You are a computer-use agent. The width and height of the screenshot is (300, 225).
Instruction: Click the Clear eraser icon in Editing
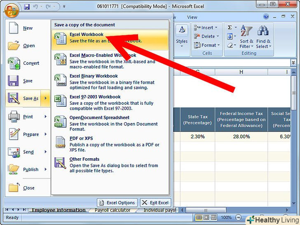(x=230, y=45)
